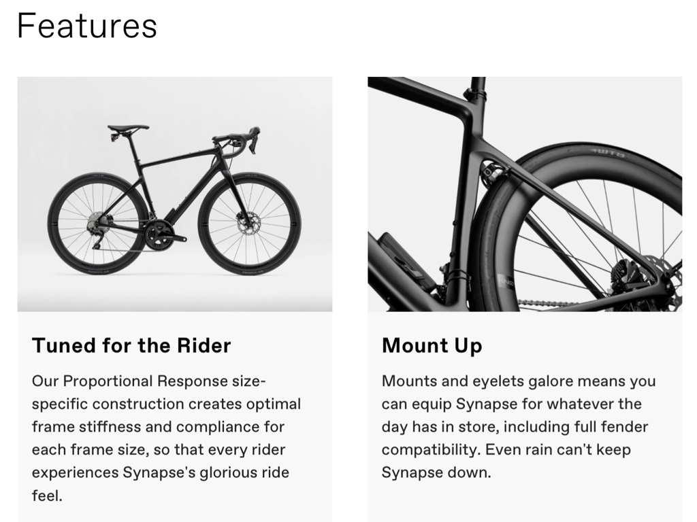This screenshot has height=522, width=697.
Task: Click the "Mount Up" card title
Action: pyautogui.click(x=432, y=345)
